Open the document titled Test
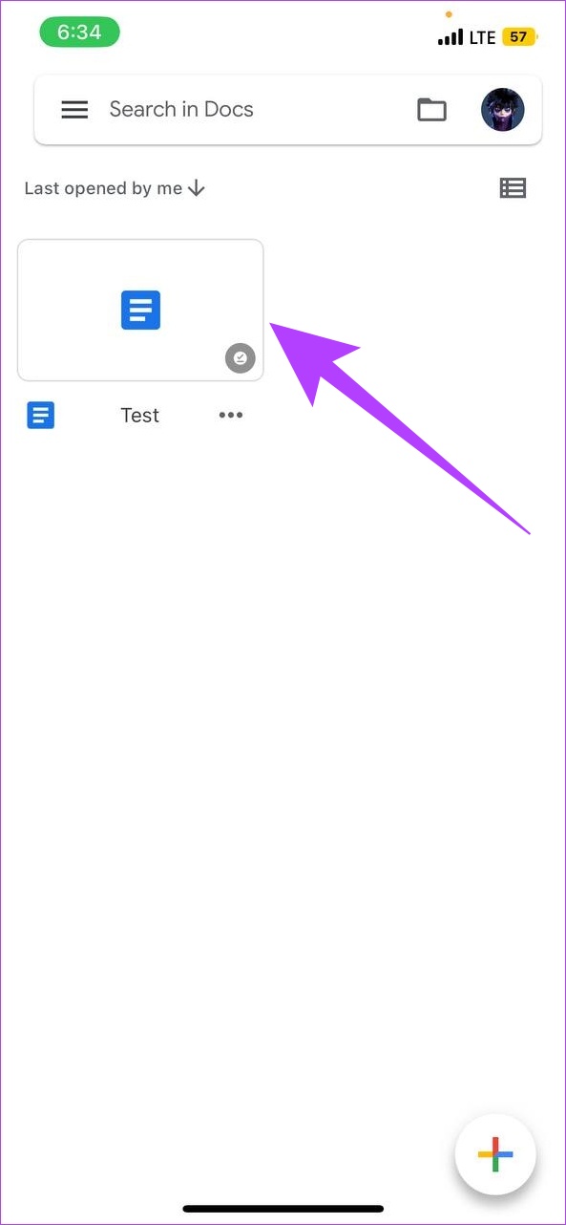 (x=140, y=415)
